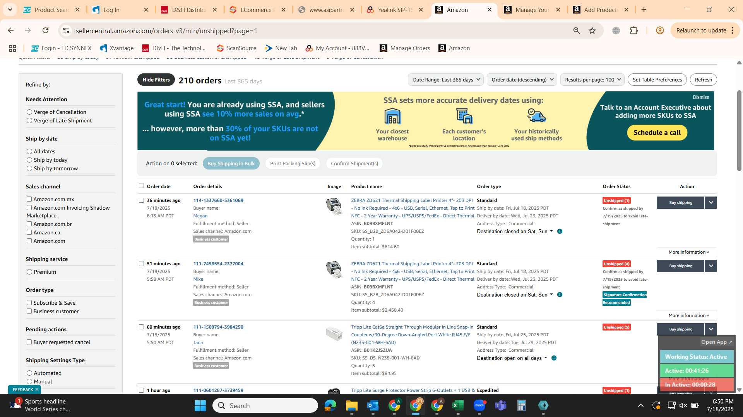Click the taskbar Search box
The height and width of the screenshot is (417, 743).
265,405
